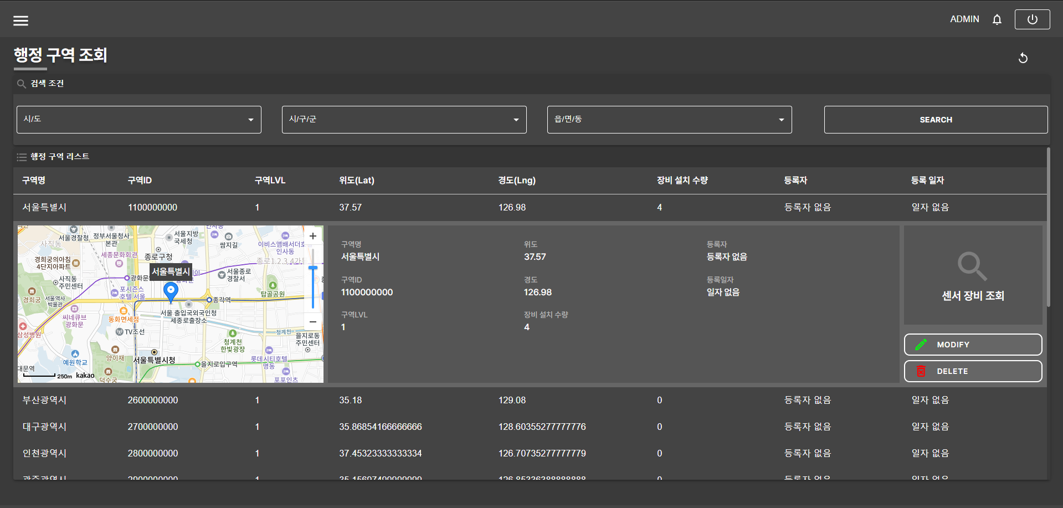Select the 서울특별시 table row
The height and width of the screenshot is (508, 1063).
click(x=530, y=208)
